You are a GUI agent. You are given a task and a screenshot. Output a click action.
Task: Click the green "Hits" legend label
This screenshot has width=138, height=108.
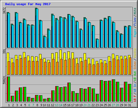click(135, 11)
